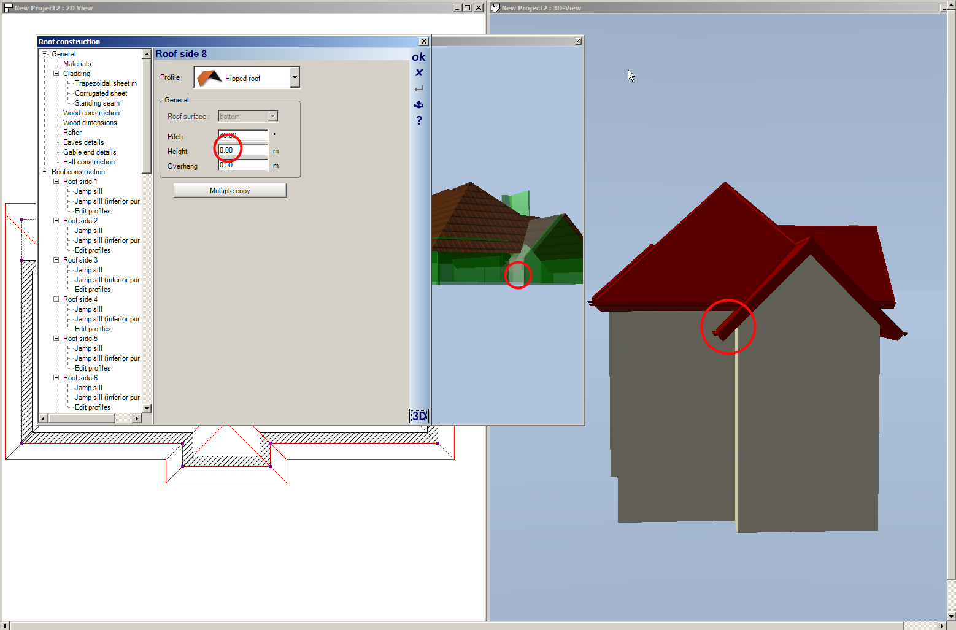Select Edit profiles under Roof side 1
Screen dimensions: 956x630
click(x=92, y=210)
